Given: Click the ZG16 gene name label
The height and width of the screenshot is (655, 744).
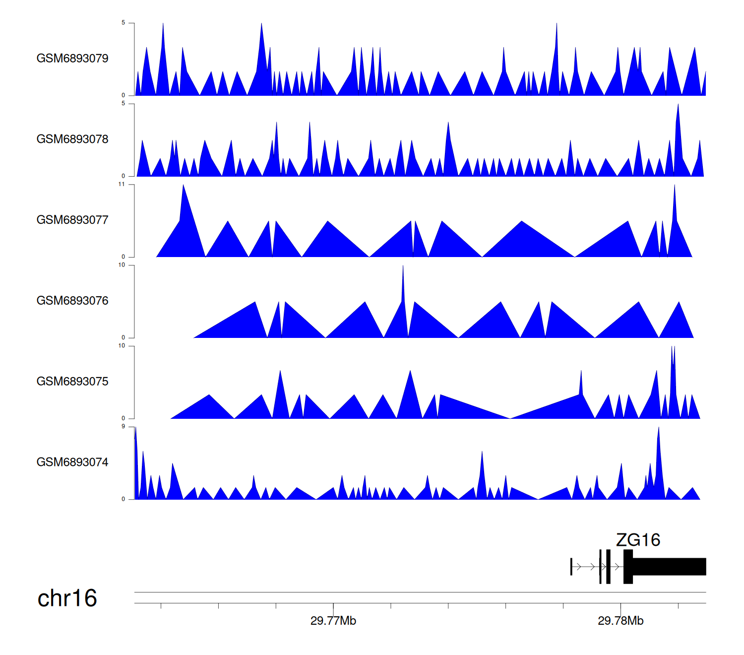Looking at the screenshot, I should (x=638, y=540).
